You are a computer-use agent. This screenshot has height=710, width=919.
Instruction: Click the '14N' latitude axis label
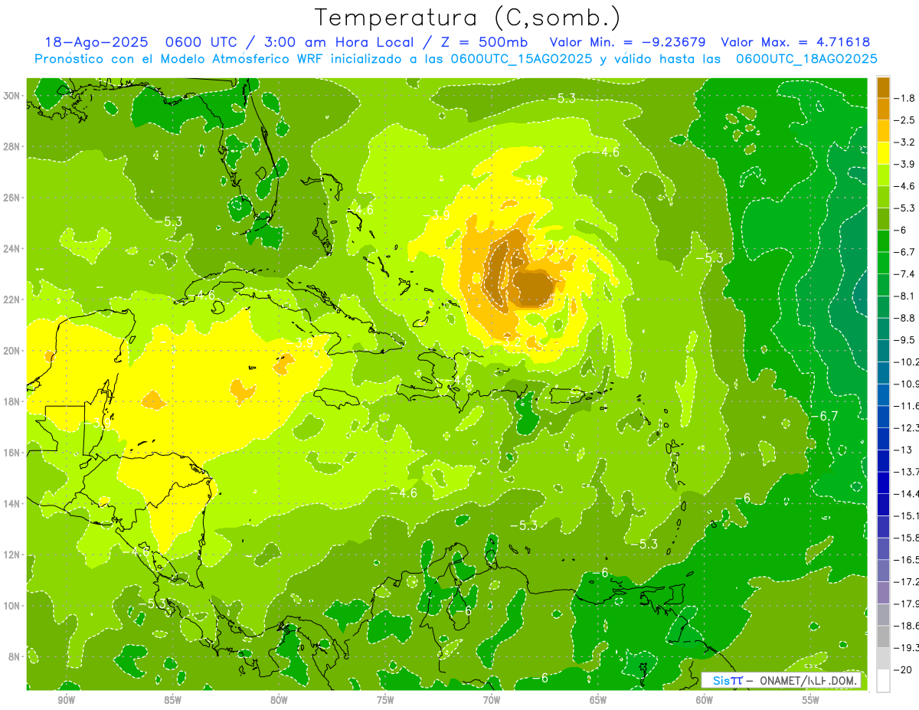click(x=12, y=503)
